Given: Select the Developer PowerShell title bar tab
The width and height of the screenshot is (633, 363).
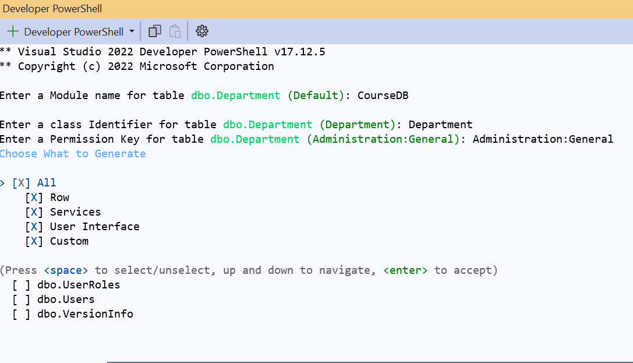Looking at the screenshot, I should (52, 9).
